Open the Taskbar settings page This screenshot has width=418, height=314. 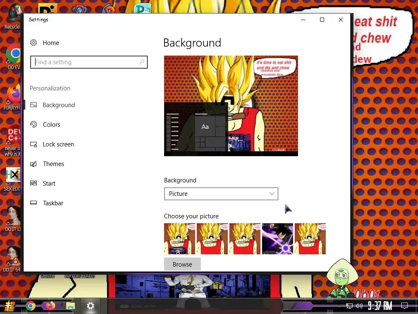[53, 203]
